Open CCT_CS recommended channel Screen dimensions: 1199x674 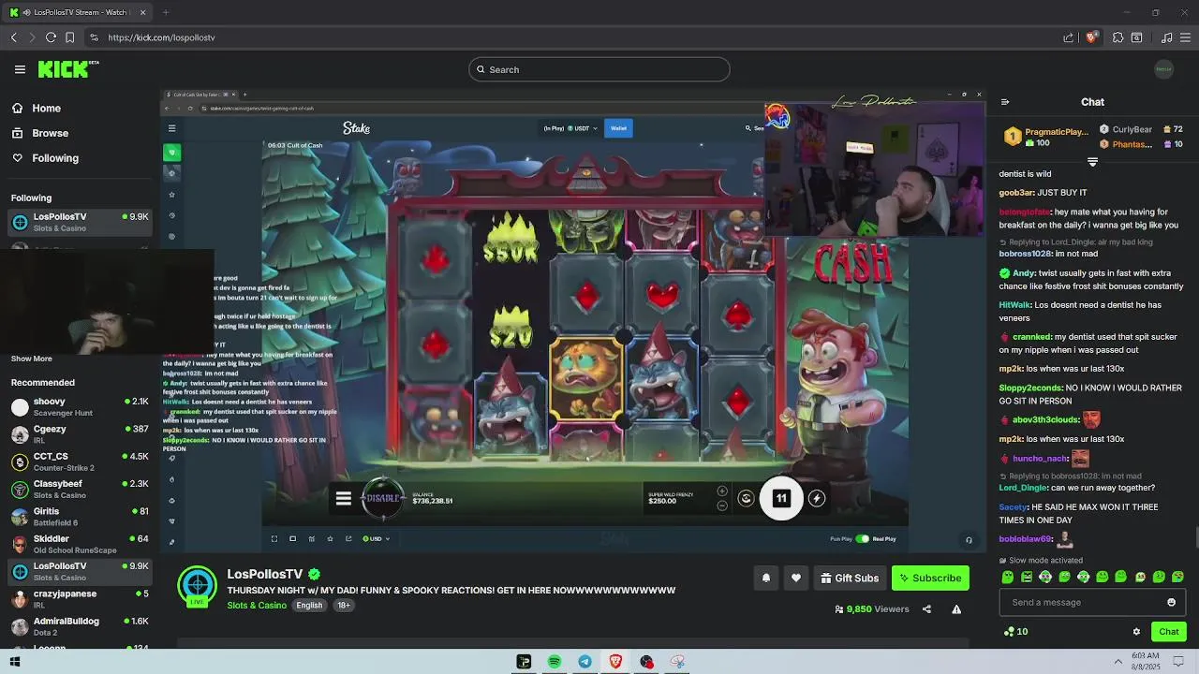[80, 462]
